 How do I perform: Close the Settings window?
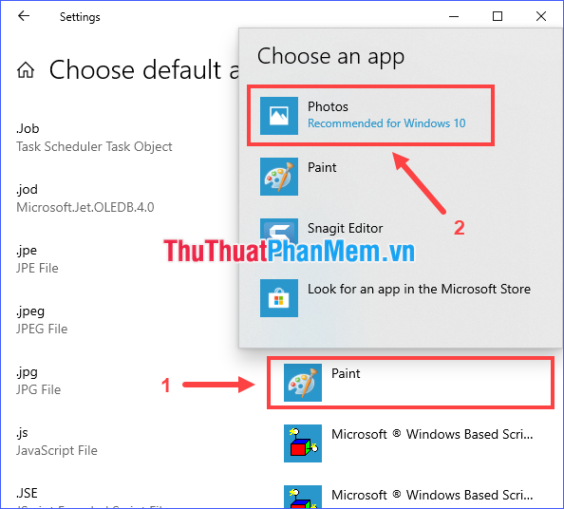pos(541,16)
